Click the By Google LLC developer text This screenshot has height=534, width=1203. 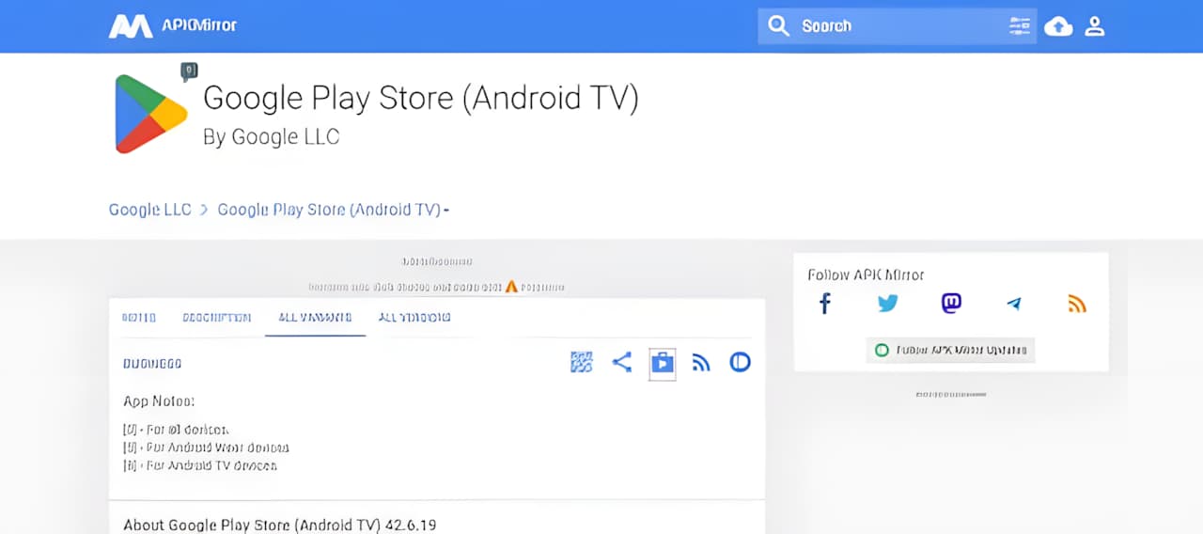(x=271, y=137)
